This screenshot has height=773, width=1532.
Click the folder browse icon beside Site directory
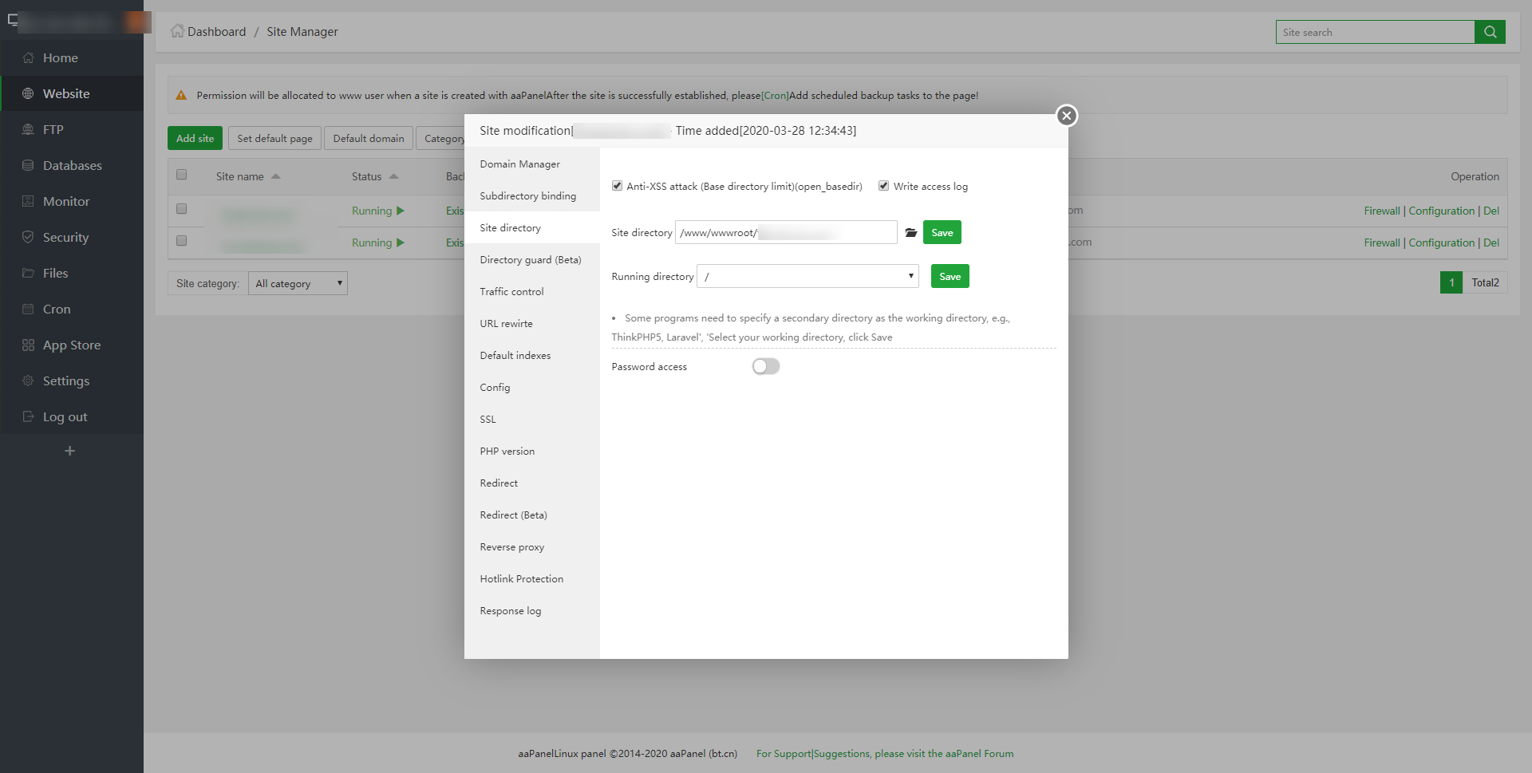tap(910, 233)
